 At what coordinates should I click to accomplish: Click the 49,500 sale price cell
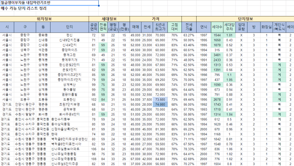[136, 50]
